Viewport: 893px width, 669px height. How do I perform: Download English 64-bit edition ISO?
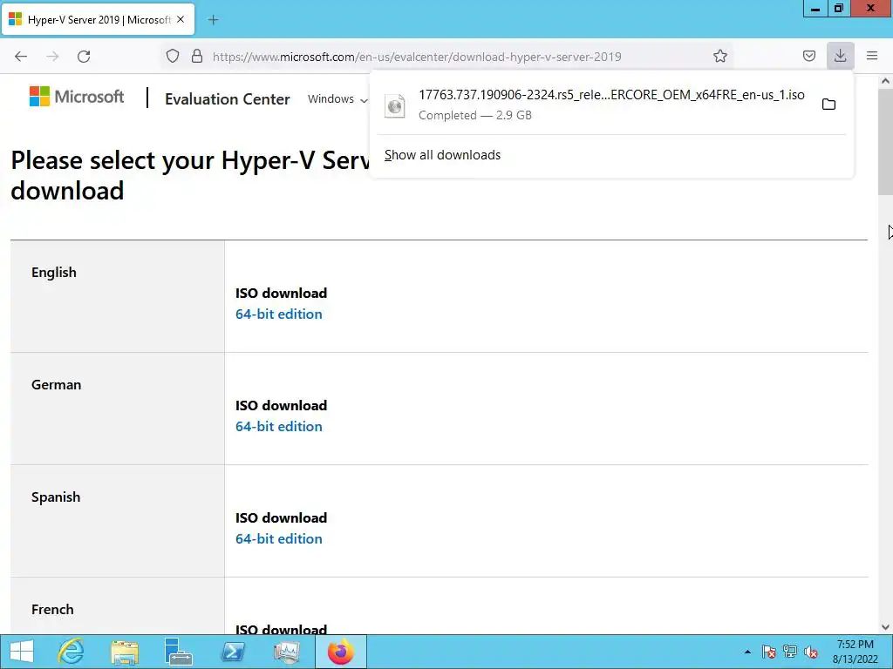point(279,314)
